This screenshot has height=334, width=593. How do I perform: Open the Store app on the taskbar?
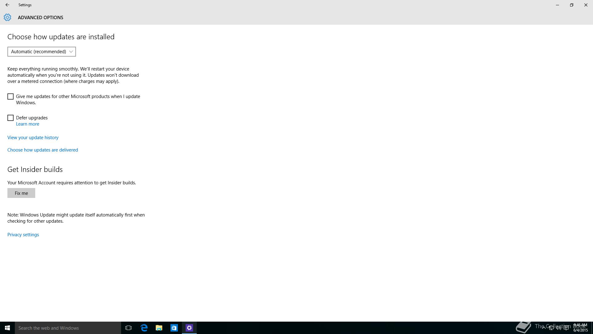coord(174,328)
